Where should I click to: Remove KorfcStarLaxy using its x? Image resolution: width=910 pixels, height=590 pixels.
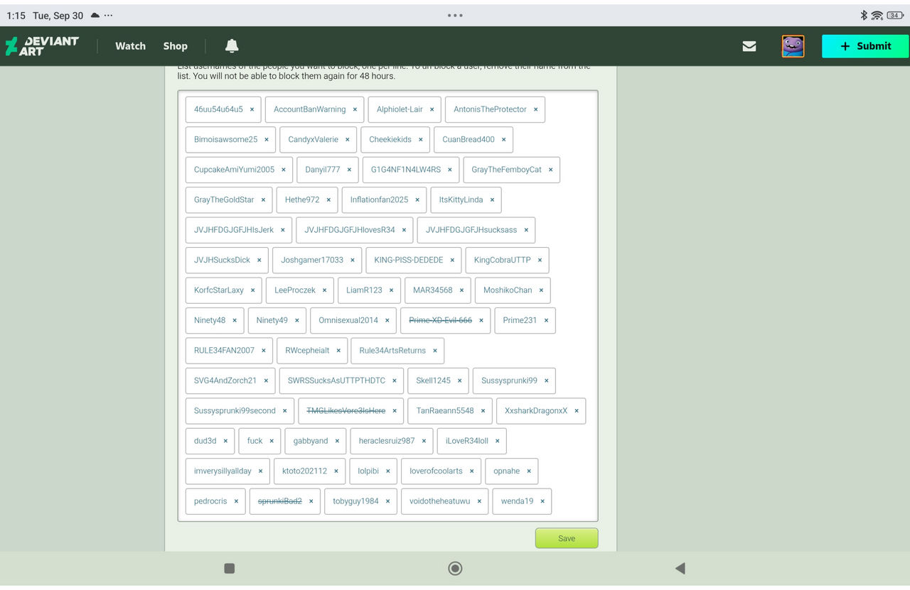(x=252, y=290)
